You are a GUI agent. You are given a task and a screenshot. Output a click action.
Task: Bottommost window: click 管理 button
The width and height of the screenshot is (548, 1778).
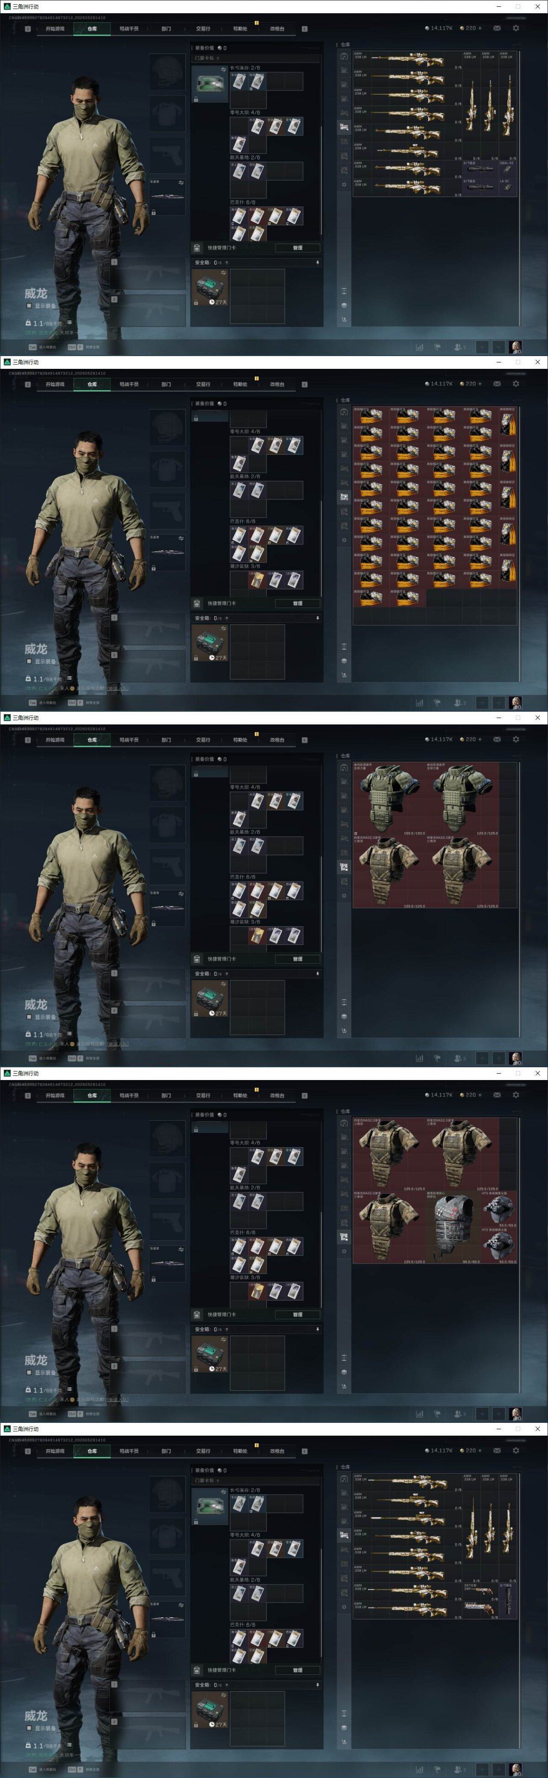click(x=297, y=1670)
